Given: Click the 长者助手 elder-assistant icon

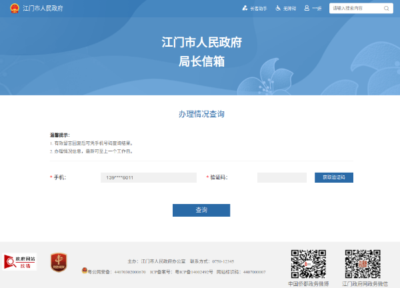Looking at the screenshot, I should [245, 8].
